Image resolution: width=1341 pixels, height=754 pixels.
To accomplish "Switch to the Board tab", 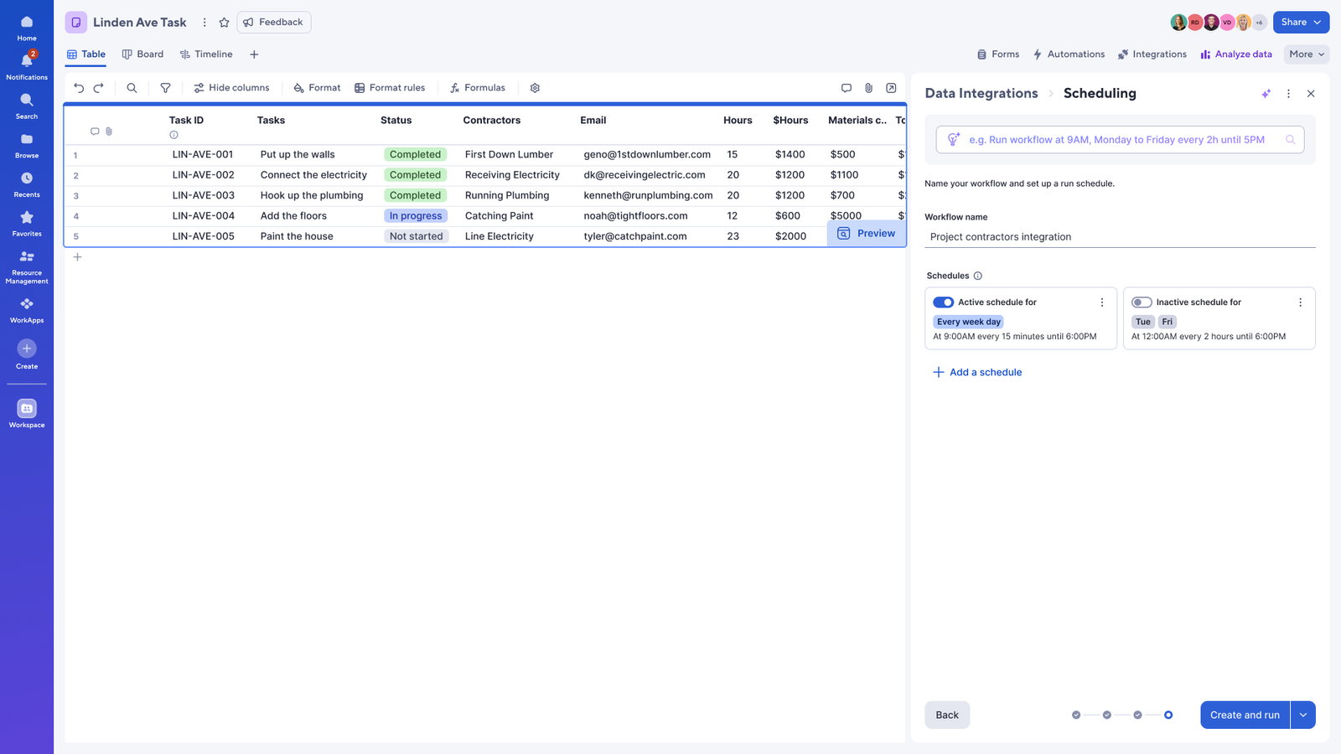I will coord(142,54).
